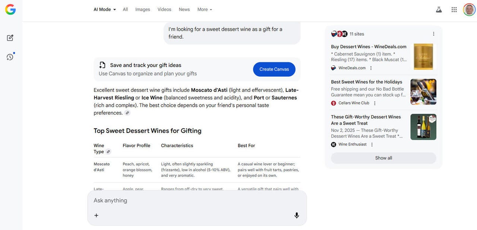Open Search Labs flask icon
The image size is (477, 230).
point(439,10)
